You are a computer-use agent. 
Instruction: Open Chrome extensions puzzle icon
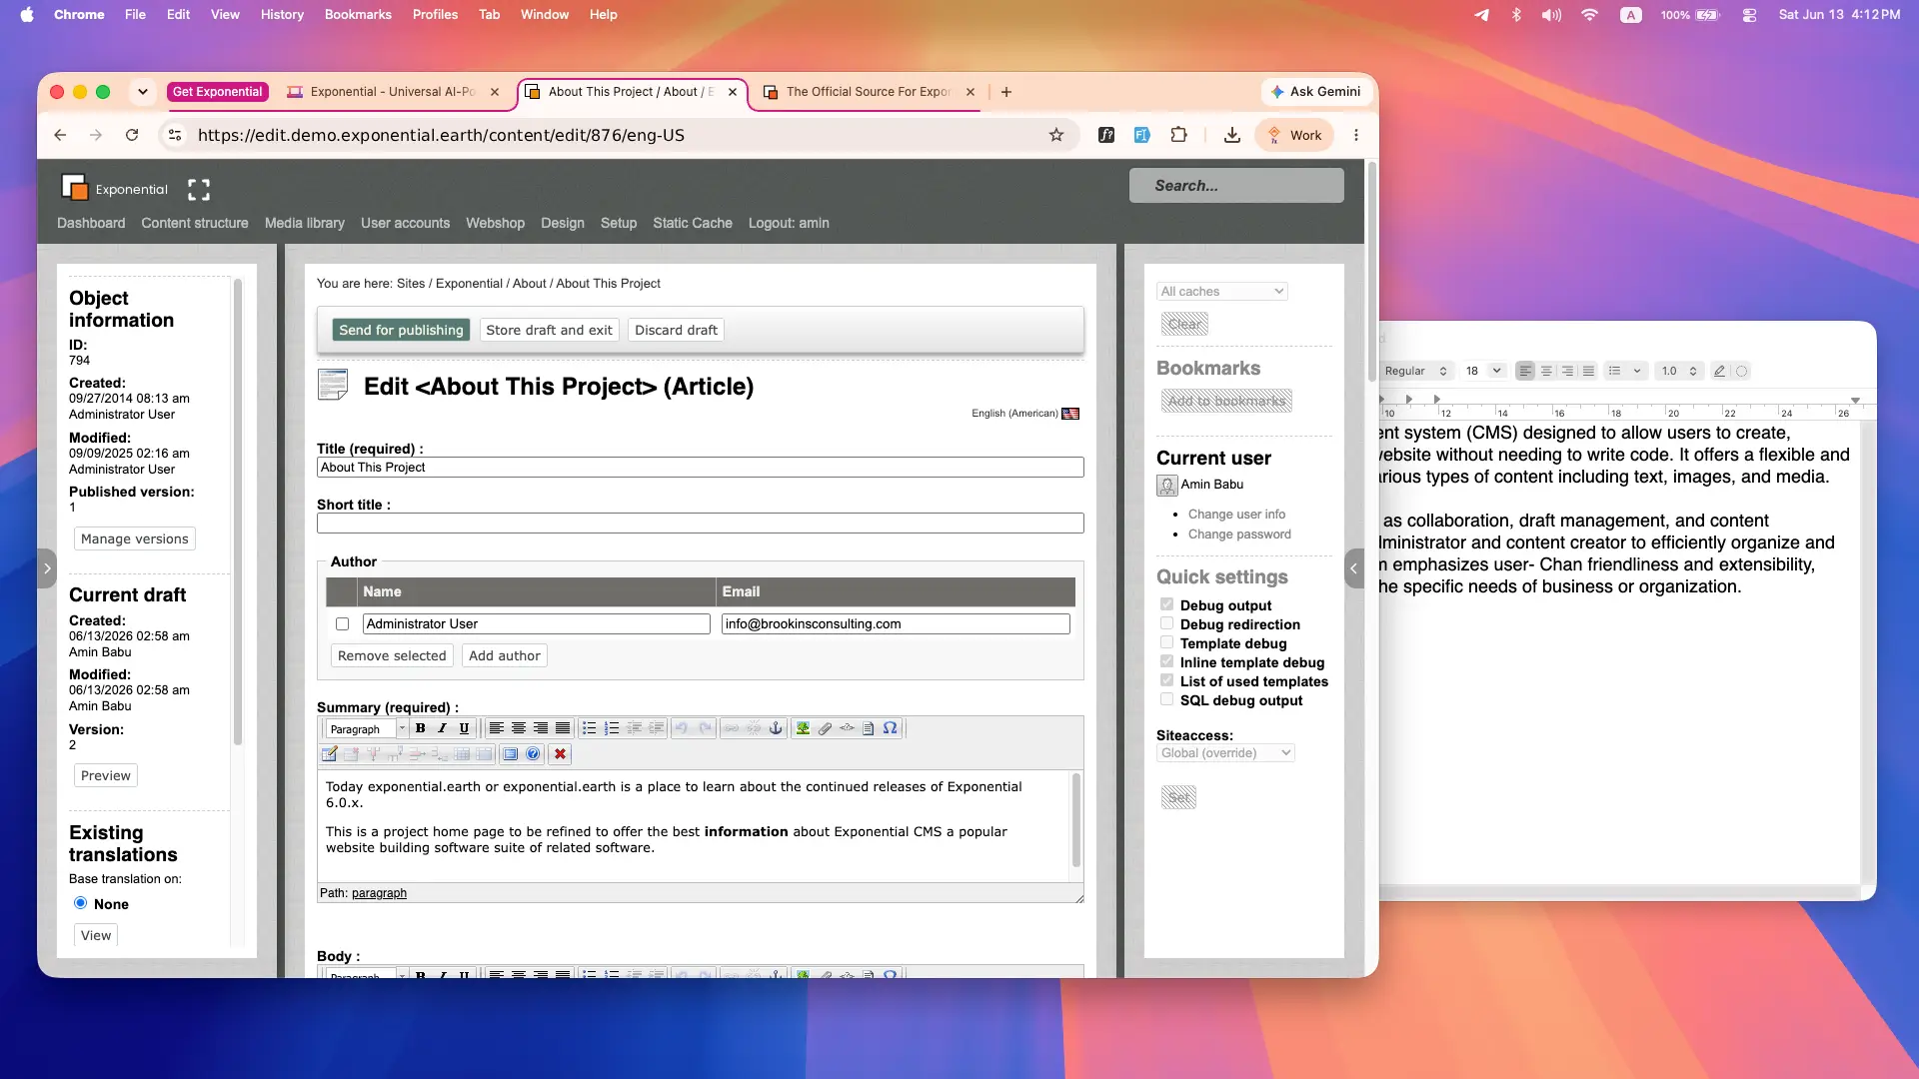1178,135
